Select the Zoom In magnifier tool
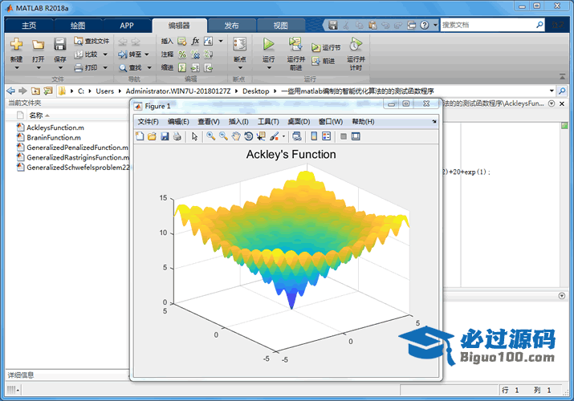574x401 pixels. [210, 136]
